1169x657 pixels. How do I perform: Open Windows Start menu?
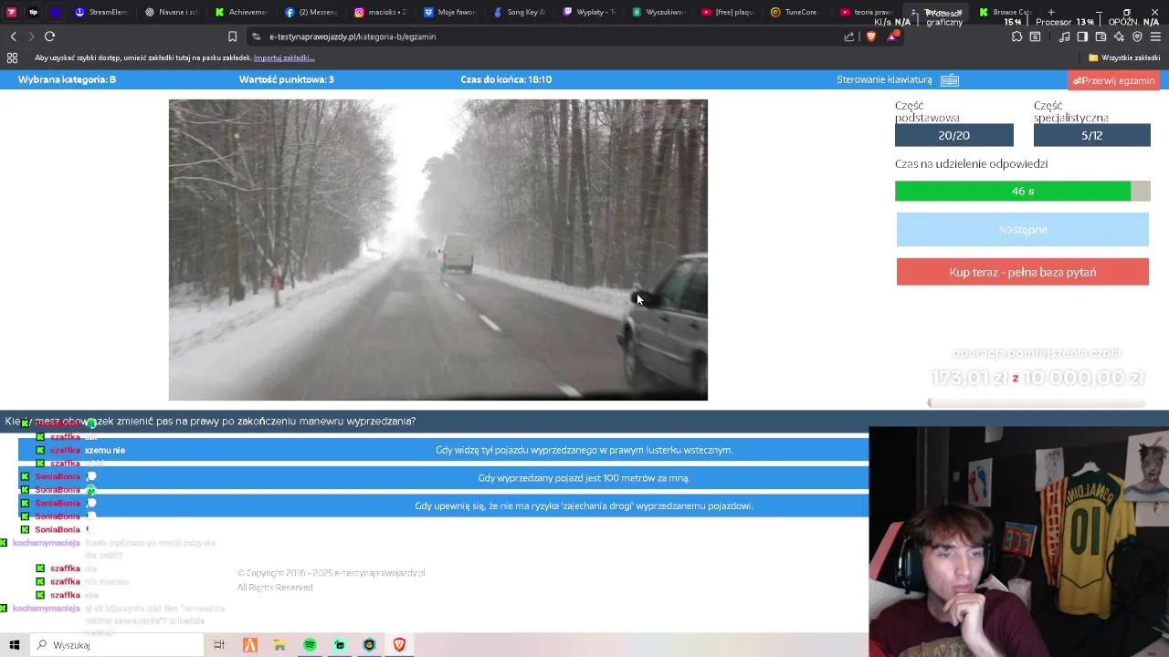(14, 645)
